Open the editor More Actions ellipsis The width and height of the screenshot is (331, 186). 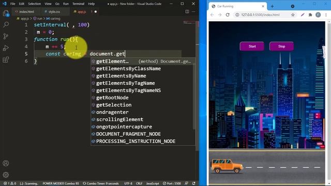(x=193, y=11)
